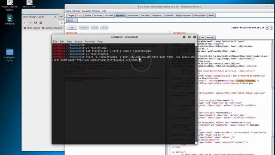Switch to the Spider tab

[88, 15]
